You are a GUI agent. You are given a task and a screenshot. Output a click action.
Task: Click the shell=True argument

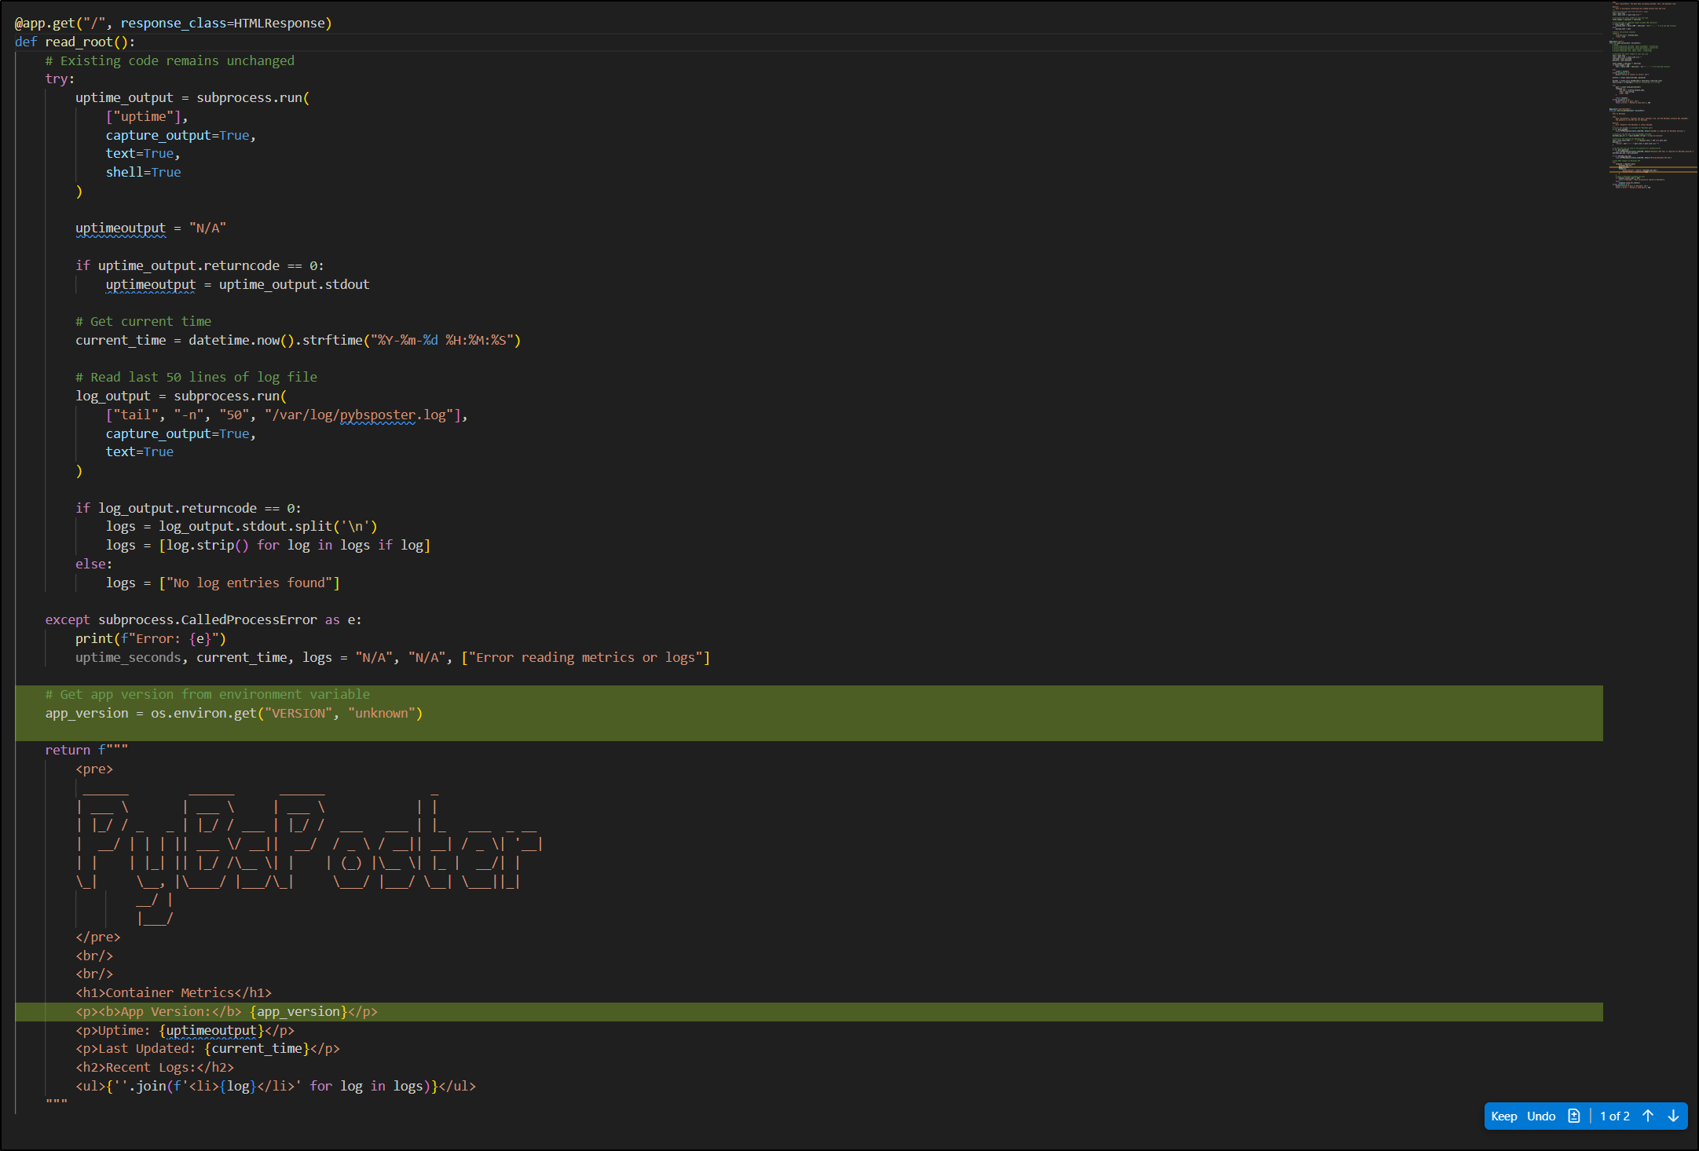(143, 172)
